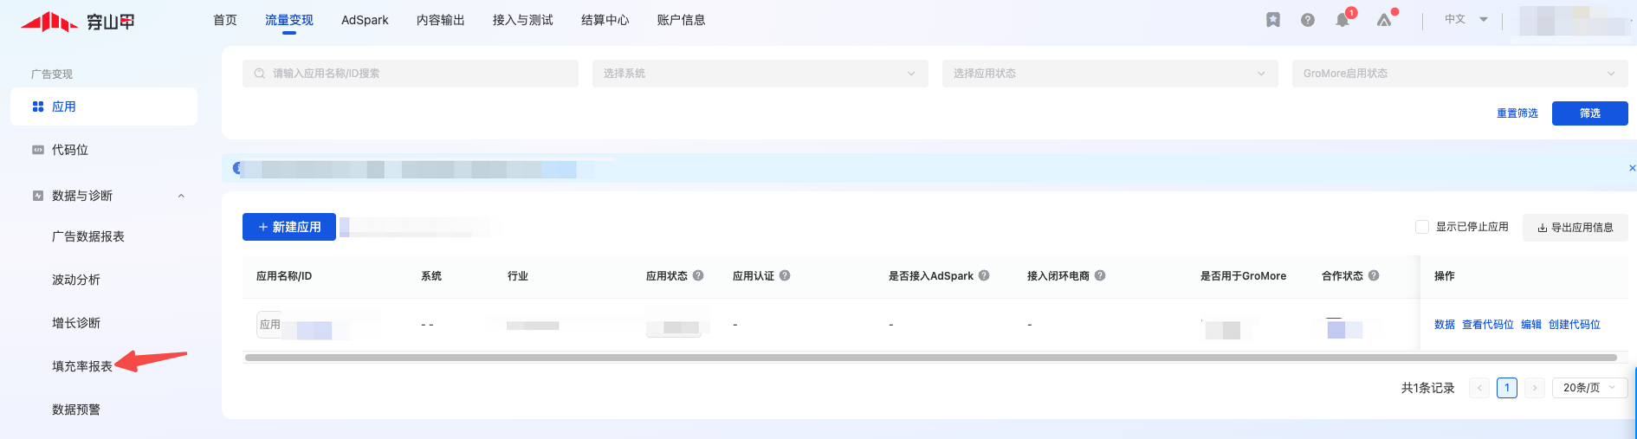Click the app name search field
Image resolution: width=1637 pixels, height=439 pixels.
pyautogui.click(x=411, y=74)
